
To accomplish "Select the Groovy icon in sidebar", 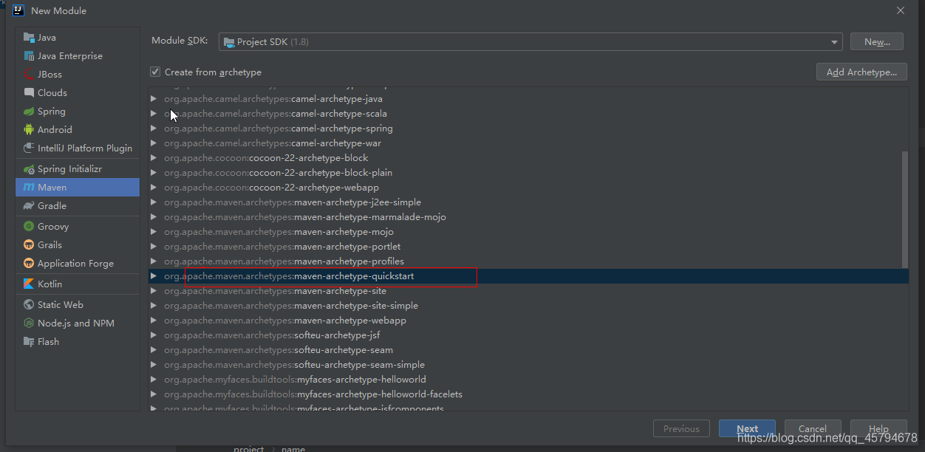I will [x=29, y=227].
